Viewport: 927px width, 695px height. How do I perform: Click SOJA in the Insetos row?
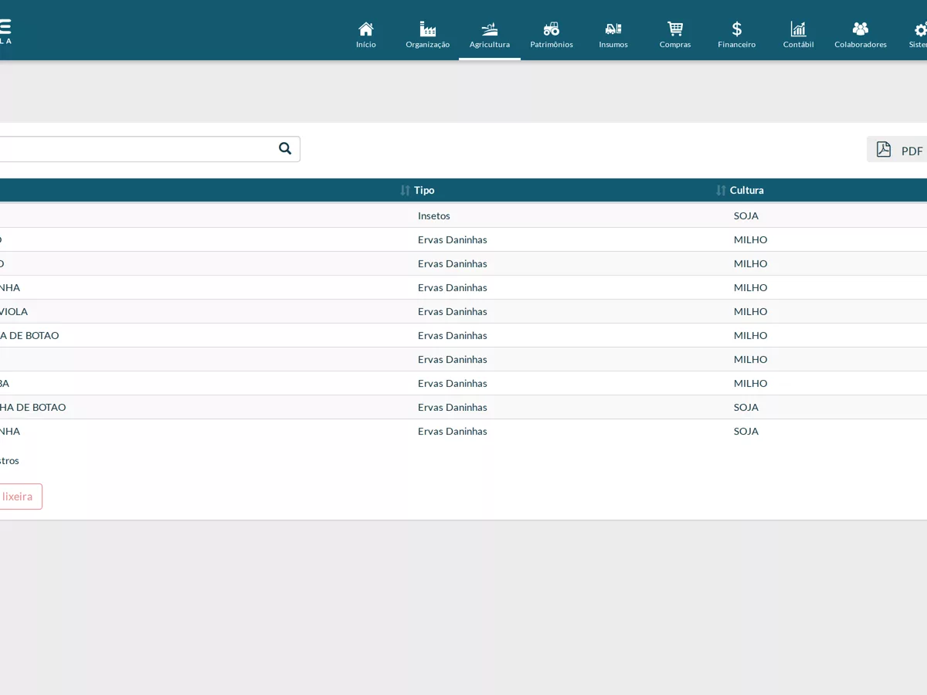coord(746,215)
